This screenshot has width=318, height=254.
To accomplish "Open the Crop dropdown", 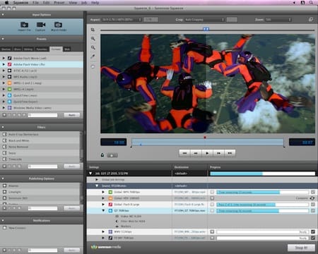I will tap(204, 20).
